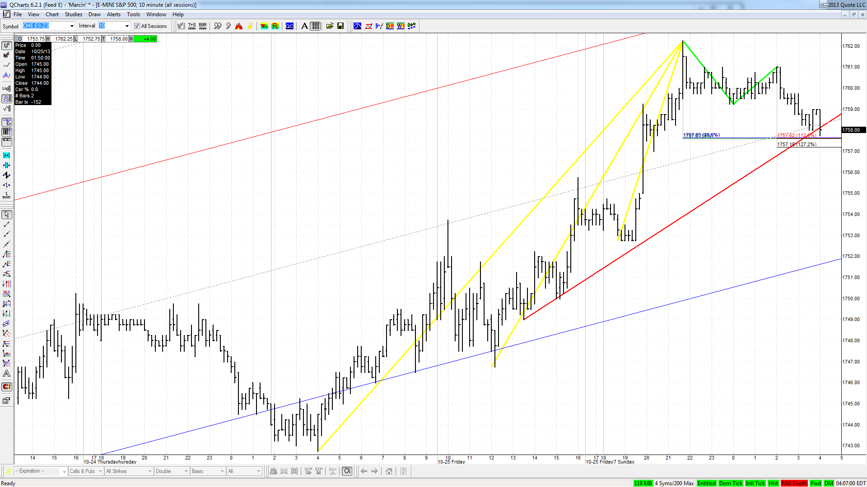Click the home icon in bottom toolbar
867x487 pixels.
tap(389, 471)
